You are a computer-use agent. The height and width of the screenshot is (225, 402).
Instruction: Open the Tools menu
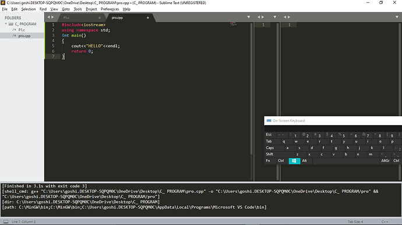(x=77, y=9)
